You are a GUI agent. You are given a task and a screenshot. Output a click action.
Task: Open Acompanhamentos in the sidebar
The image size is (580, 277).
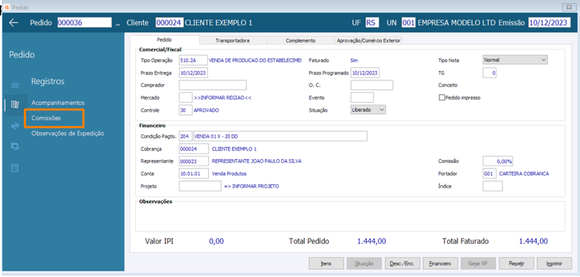coord(58,103)
